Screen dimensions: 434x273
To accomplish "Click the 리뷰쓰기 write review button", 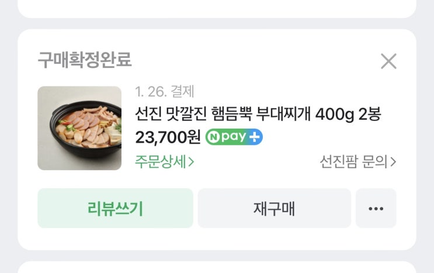I will click(115, 208).
